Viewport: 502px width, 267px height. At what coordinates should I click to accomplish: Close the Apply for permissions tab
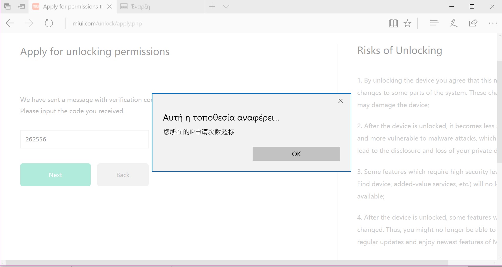tap(110, 6)
